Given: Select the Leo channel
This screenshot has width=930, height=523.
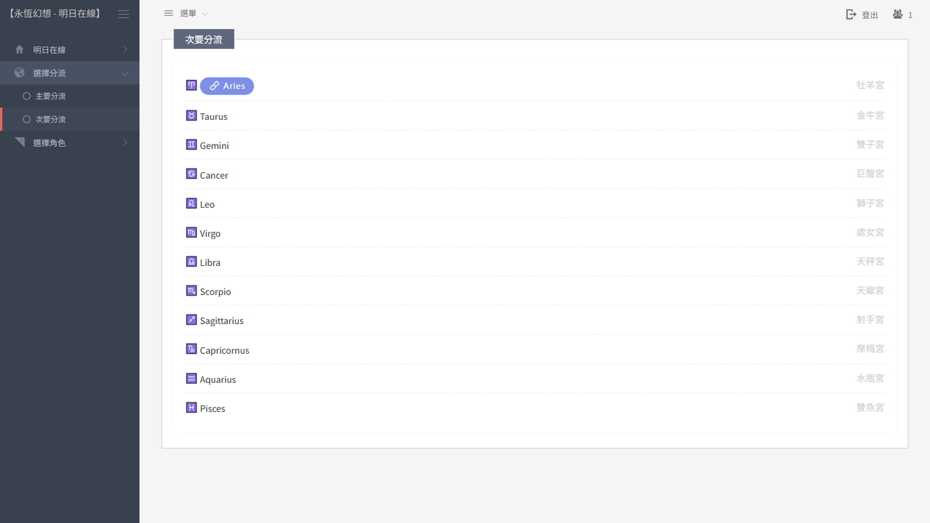Looking at the screenshot, I should tap(207, 204).
